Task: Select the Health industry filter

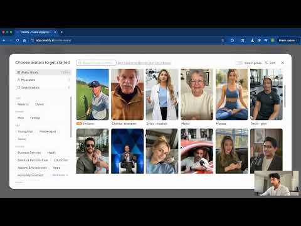Action: pyautogui.click(x=51, y=153)
